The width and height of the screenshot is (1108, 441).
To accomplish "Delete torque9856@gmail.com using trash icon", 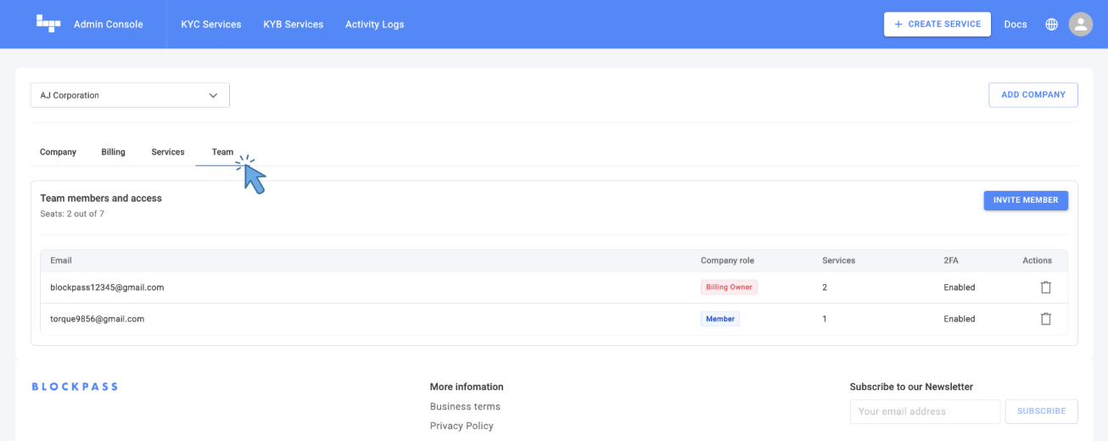I will [x=1045, y=319].
